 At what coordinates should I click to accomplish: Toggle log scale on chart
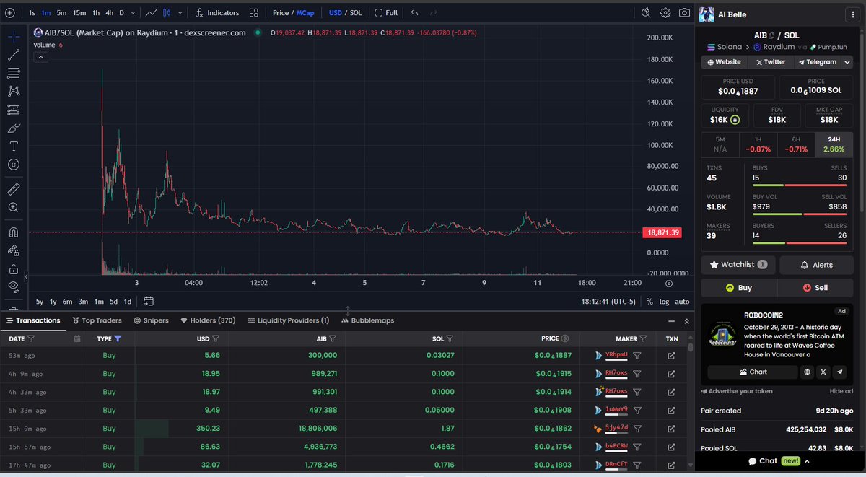point(664,302)
